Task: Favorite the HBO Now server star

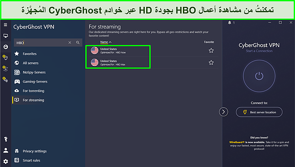Action: (211, 50)
